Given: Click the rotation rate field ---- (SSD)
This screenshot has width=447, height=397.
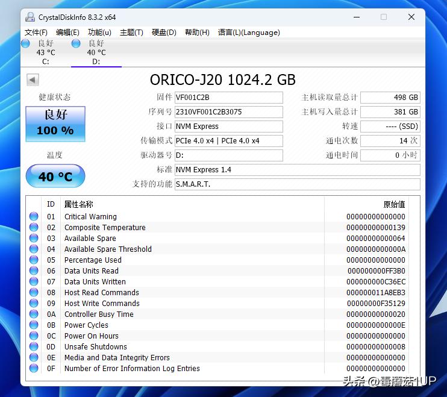Looking at the screenshot, I should tap(390, 127).
